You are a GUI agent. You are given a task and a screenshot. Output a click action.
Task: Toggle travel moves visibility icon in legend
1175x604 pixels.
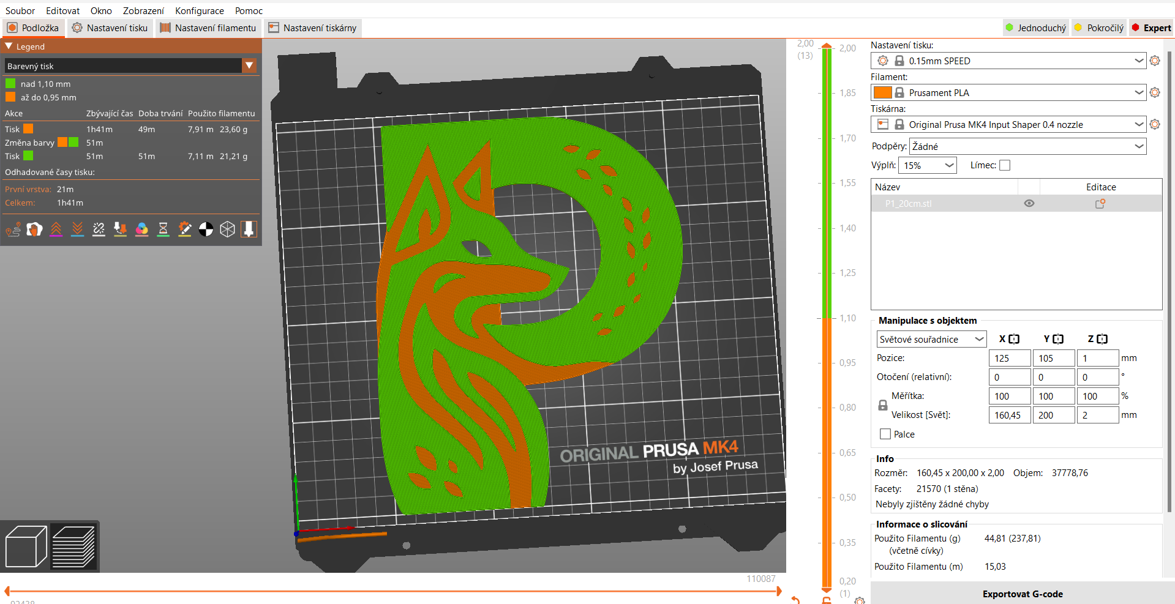pyautogui.click(x=13, y=229)
